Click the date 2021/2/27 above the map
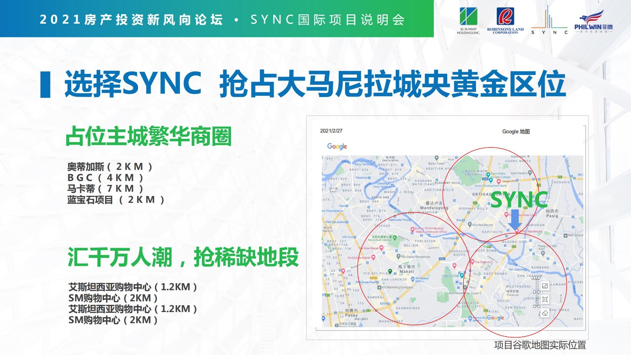This screenshot has height=355, width=631. coord(331,131)
